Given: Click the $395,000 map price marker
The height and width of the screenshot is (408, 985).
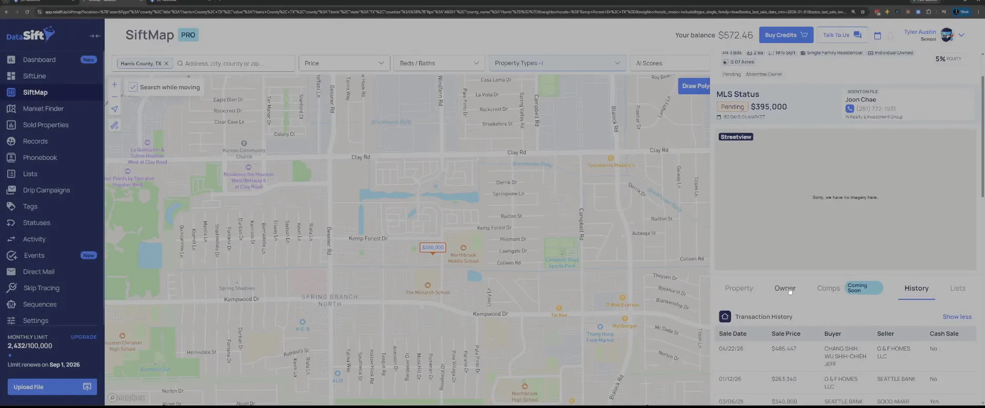Looking at the screenshot, I should (432, 248).
